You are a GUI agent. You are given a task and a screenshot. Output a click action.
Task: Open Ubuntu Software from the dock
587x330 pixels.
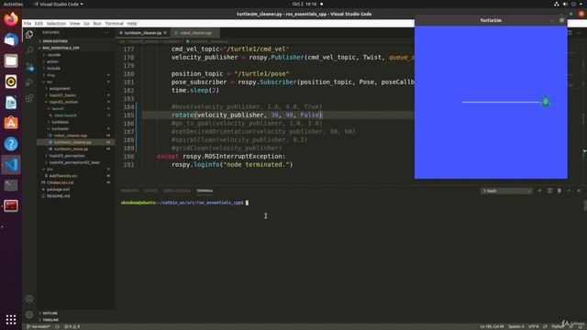pyautogui.click(x=11, y=123)
